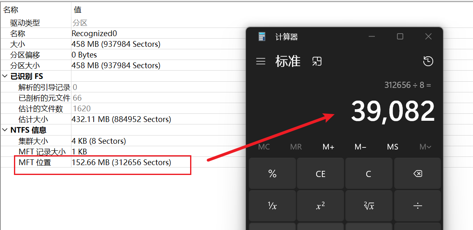Click the M+ memory add button

[x=328, y=147]
